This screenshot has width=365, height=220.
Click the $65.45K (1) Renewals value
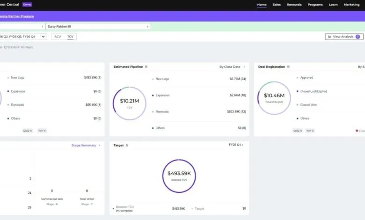(x=93, y=105)
